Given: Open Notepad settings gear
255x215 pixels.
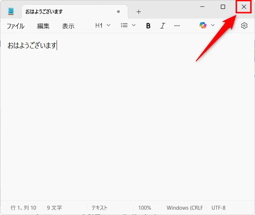Looking at the screenshot, I should [244, 26].
